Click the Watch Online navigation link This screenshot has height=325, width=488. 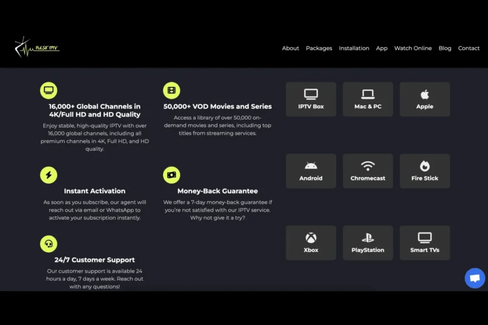413,48
